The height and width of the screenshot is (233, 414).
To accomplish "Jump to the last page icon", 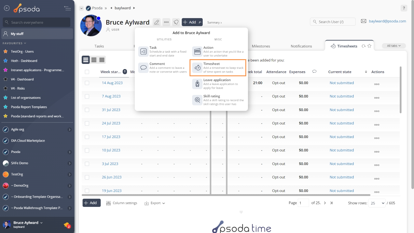I will click(332, 203).
